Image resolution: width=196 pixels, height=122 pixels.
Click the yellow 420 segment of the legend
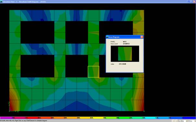pos(92,118)
